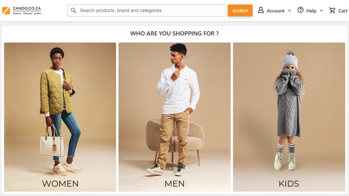Click the orange Zando logo icon

click(x=6, y=11)
